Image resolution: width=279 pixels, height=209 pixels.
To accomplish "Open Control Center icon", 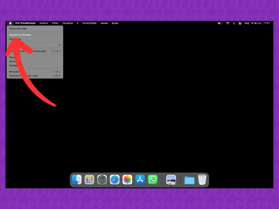I will coord(240,23).
